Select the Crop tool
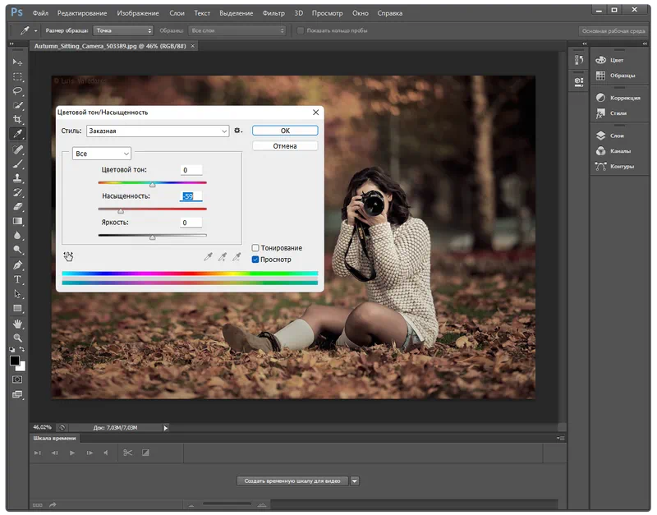Screen dimensions: 657x515 point(17,119)
